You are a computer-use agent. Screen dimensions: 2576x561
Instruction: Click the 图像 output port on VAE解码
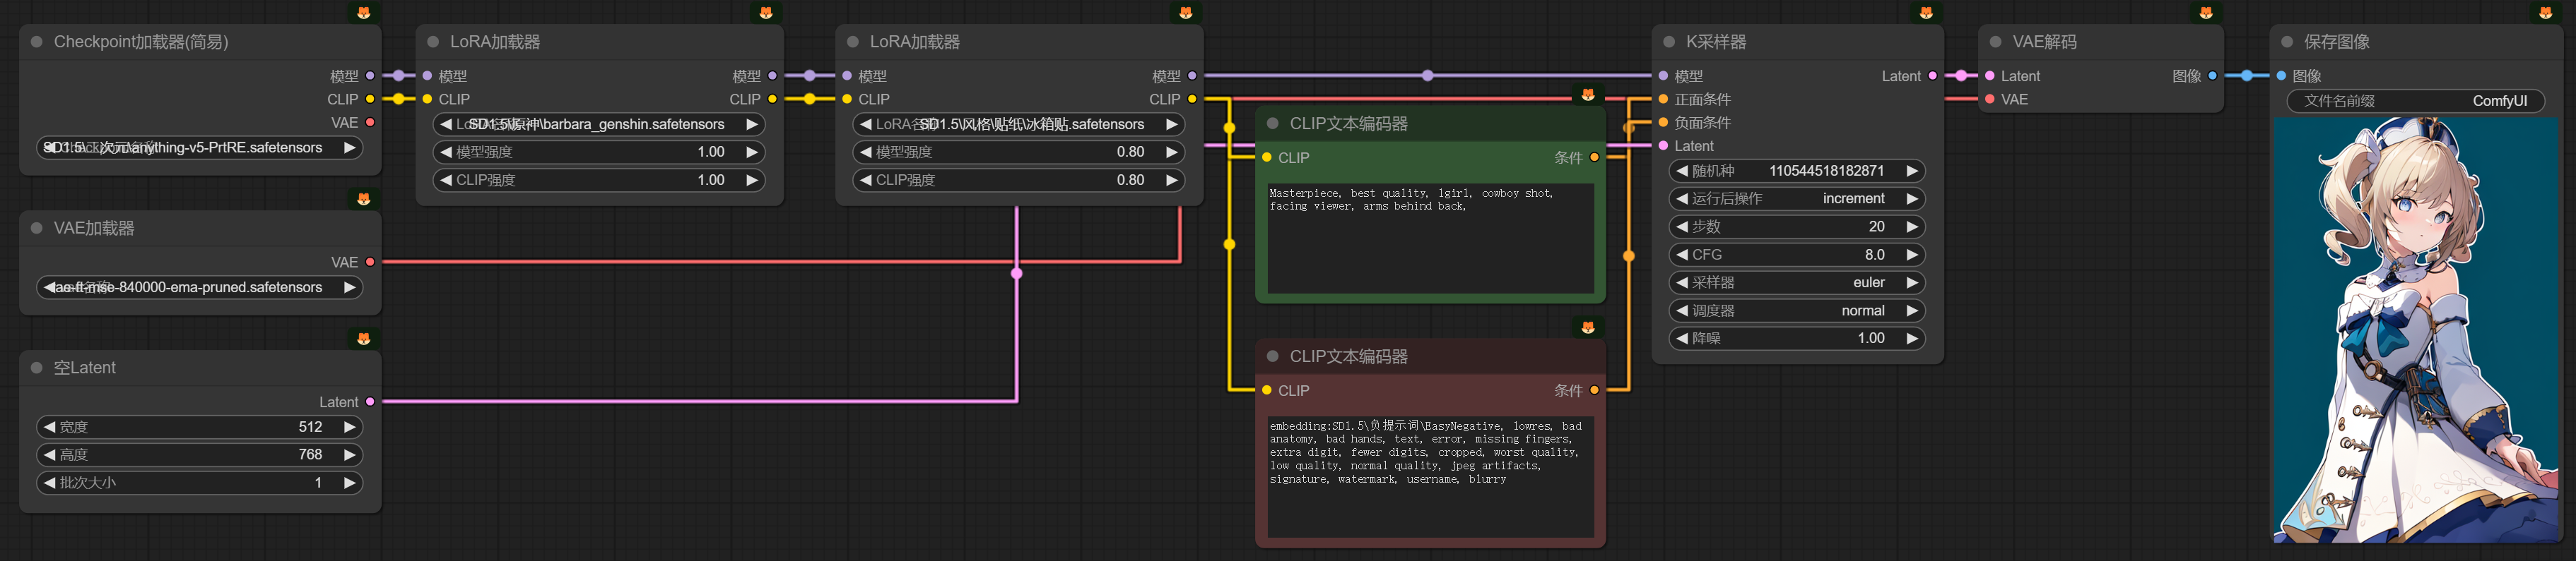coord(2212,76)
